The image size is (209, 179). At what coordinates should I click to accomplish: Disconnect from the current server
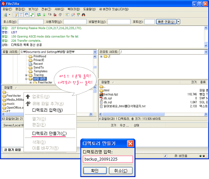coord(55,15)
